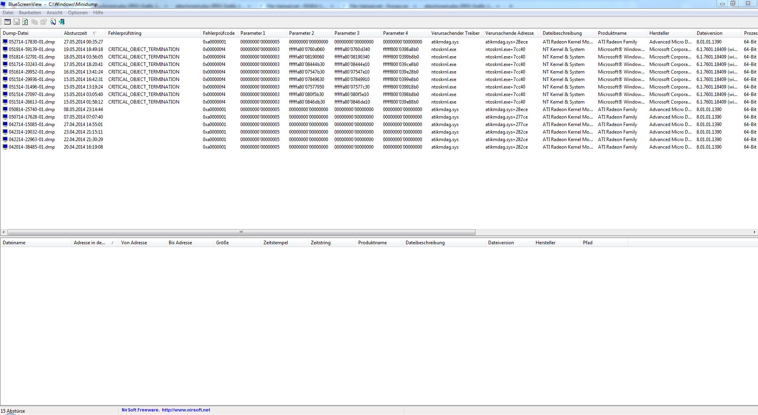Select the dump icon of 051714-33243-01.dmp
This screenshot has width=758, height=415.
click(5, 64)
